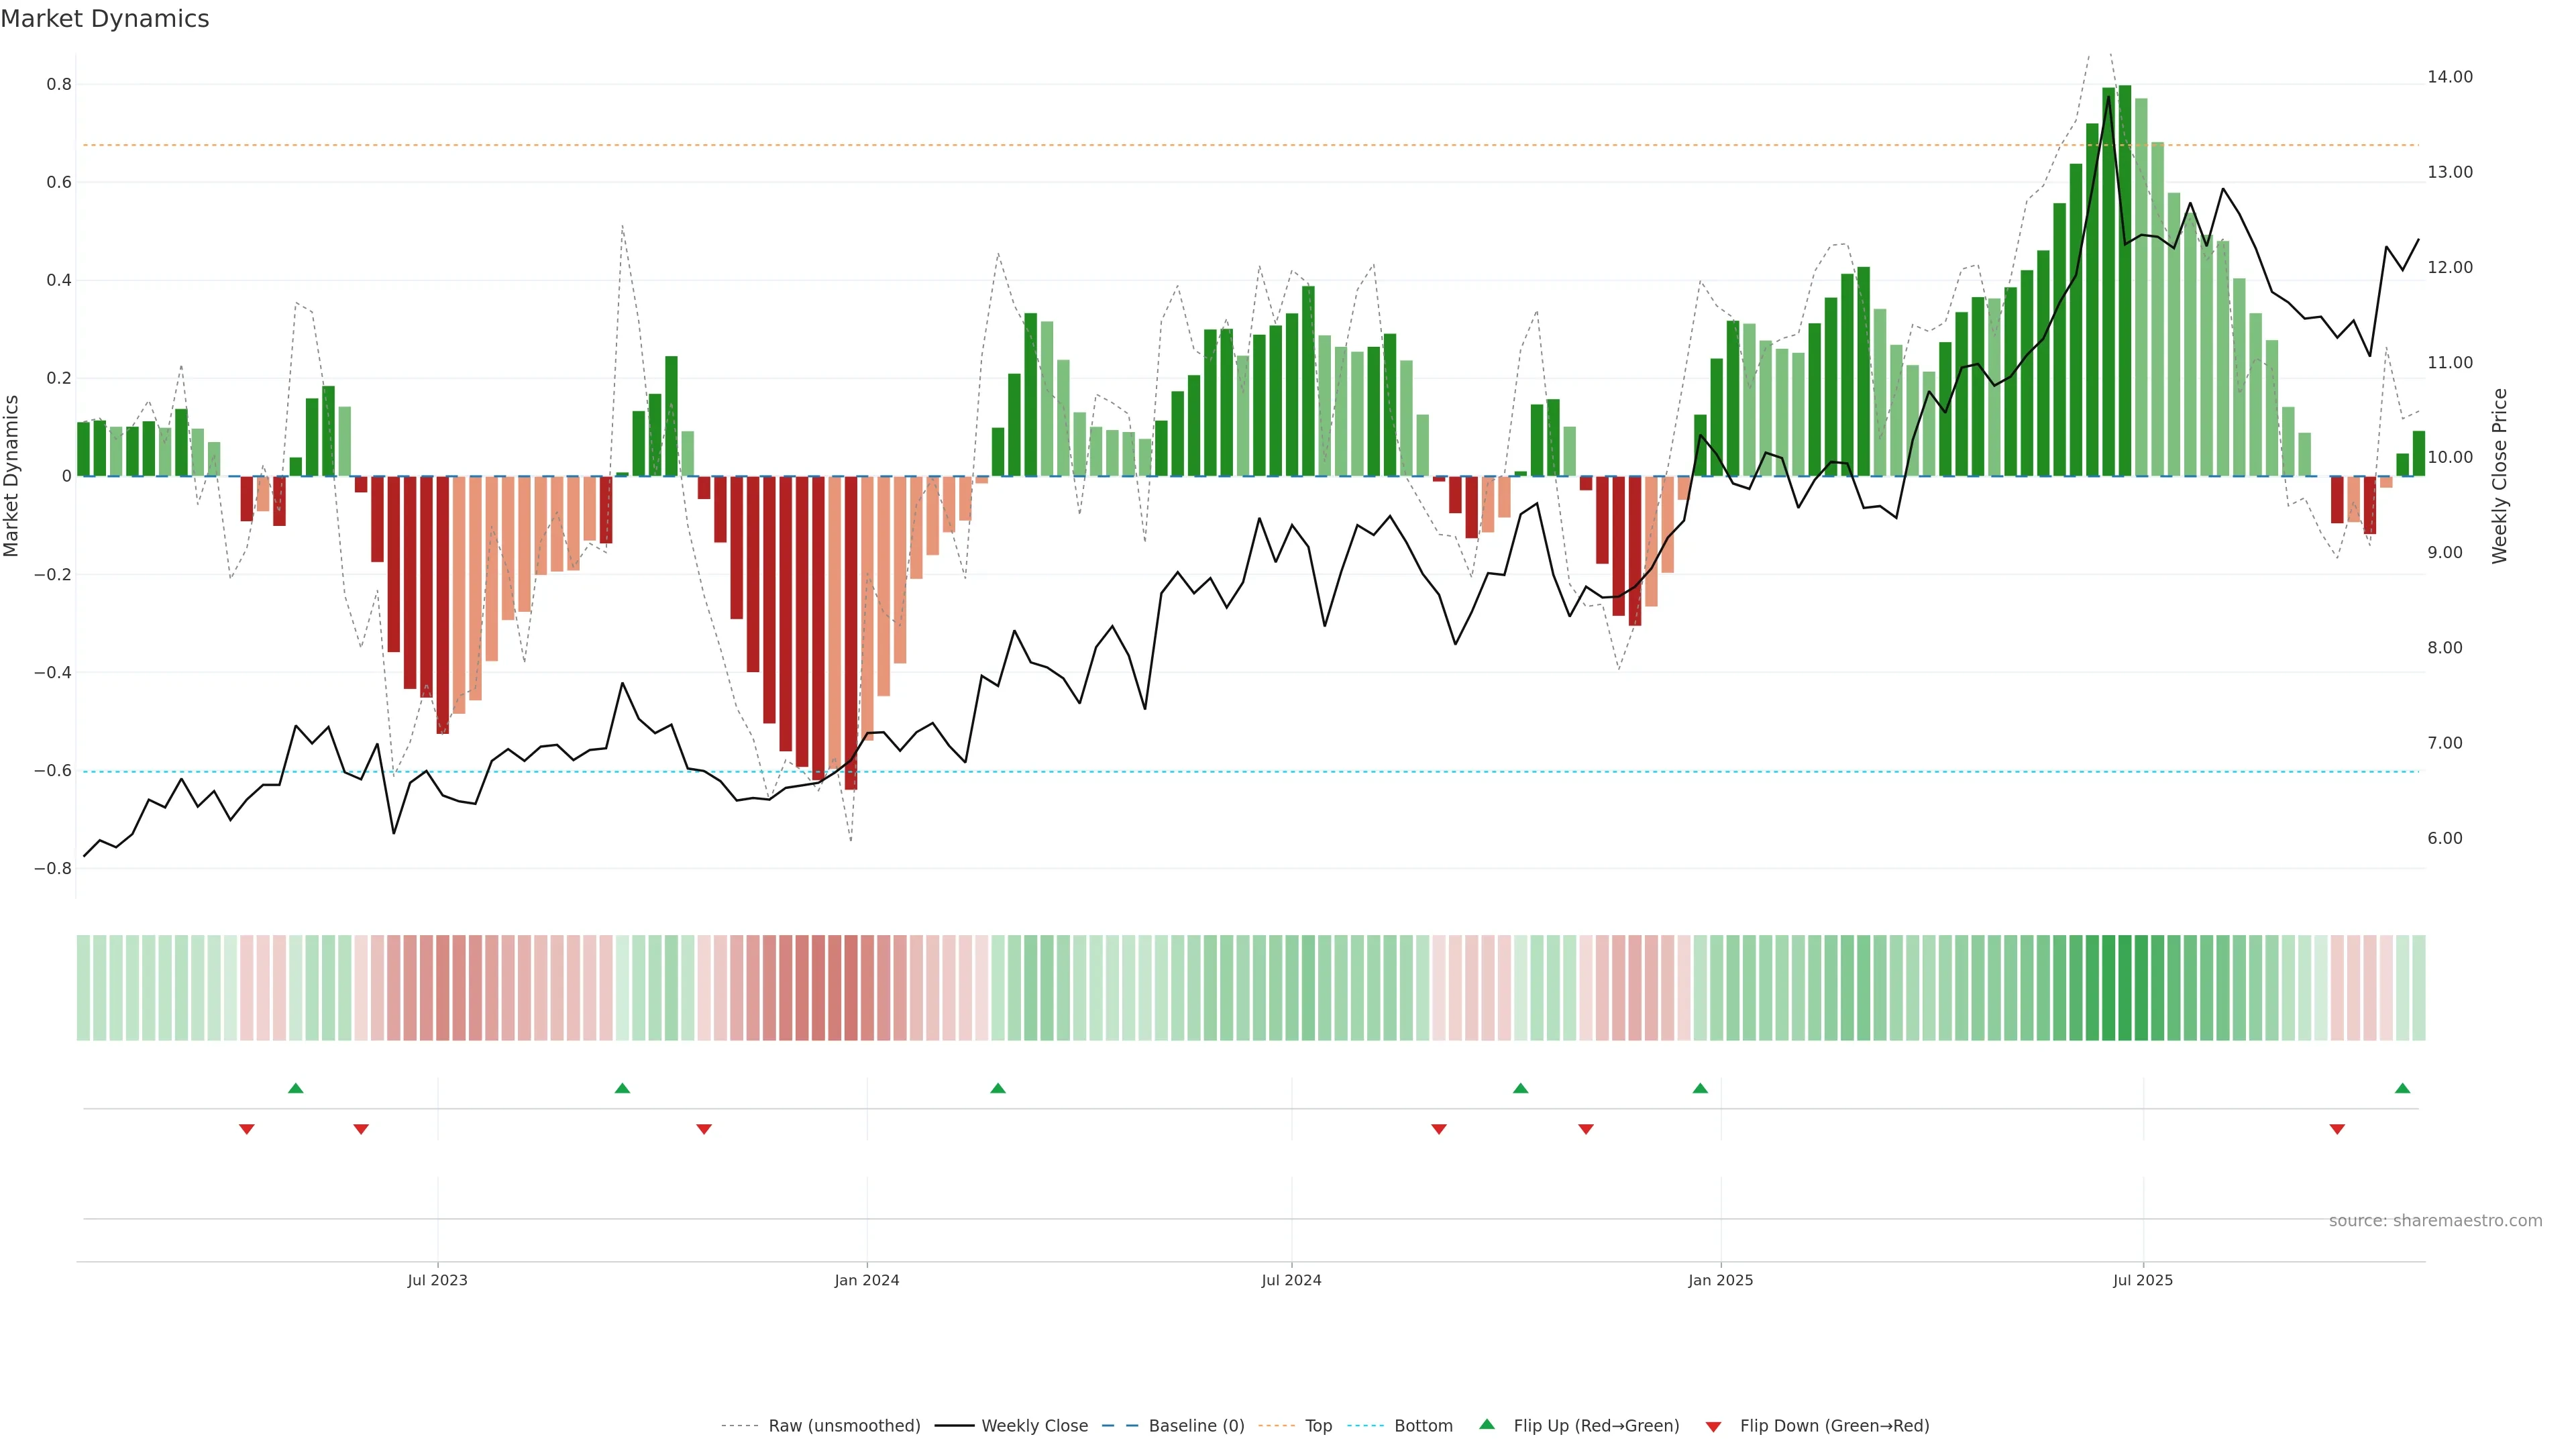2576x1449 pixels.
Task: Click Flip Up marker just before Jan 2025
Action: click(1700, 1088)
